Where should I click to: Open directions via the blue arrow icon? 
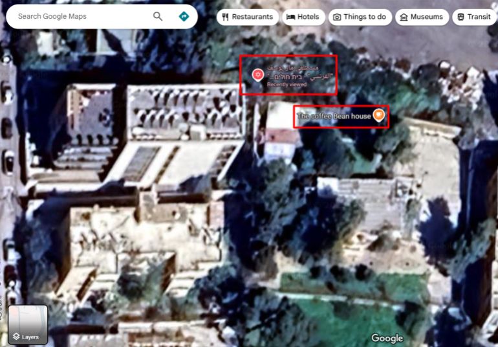(x=184, y=16)
